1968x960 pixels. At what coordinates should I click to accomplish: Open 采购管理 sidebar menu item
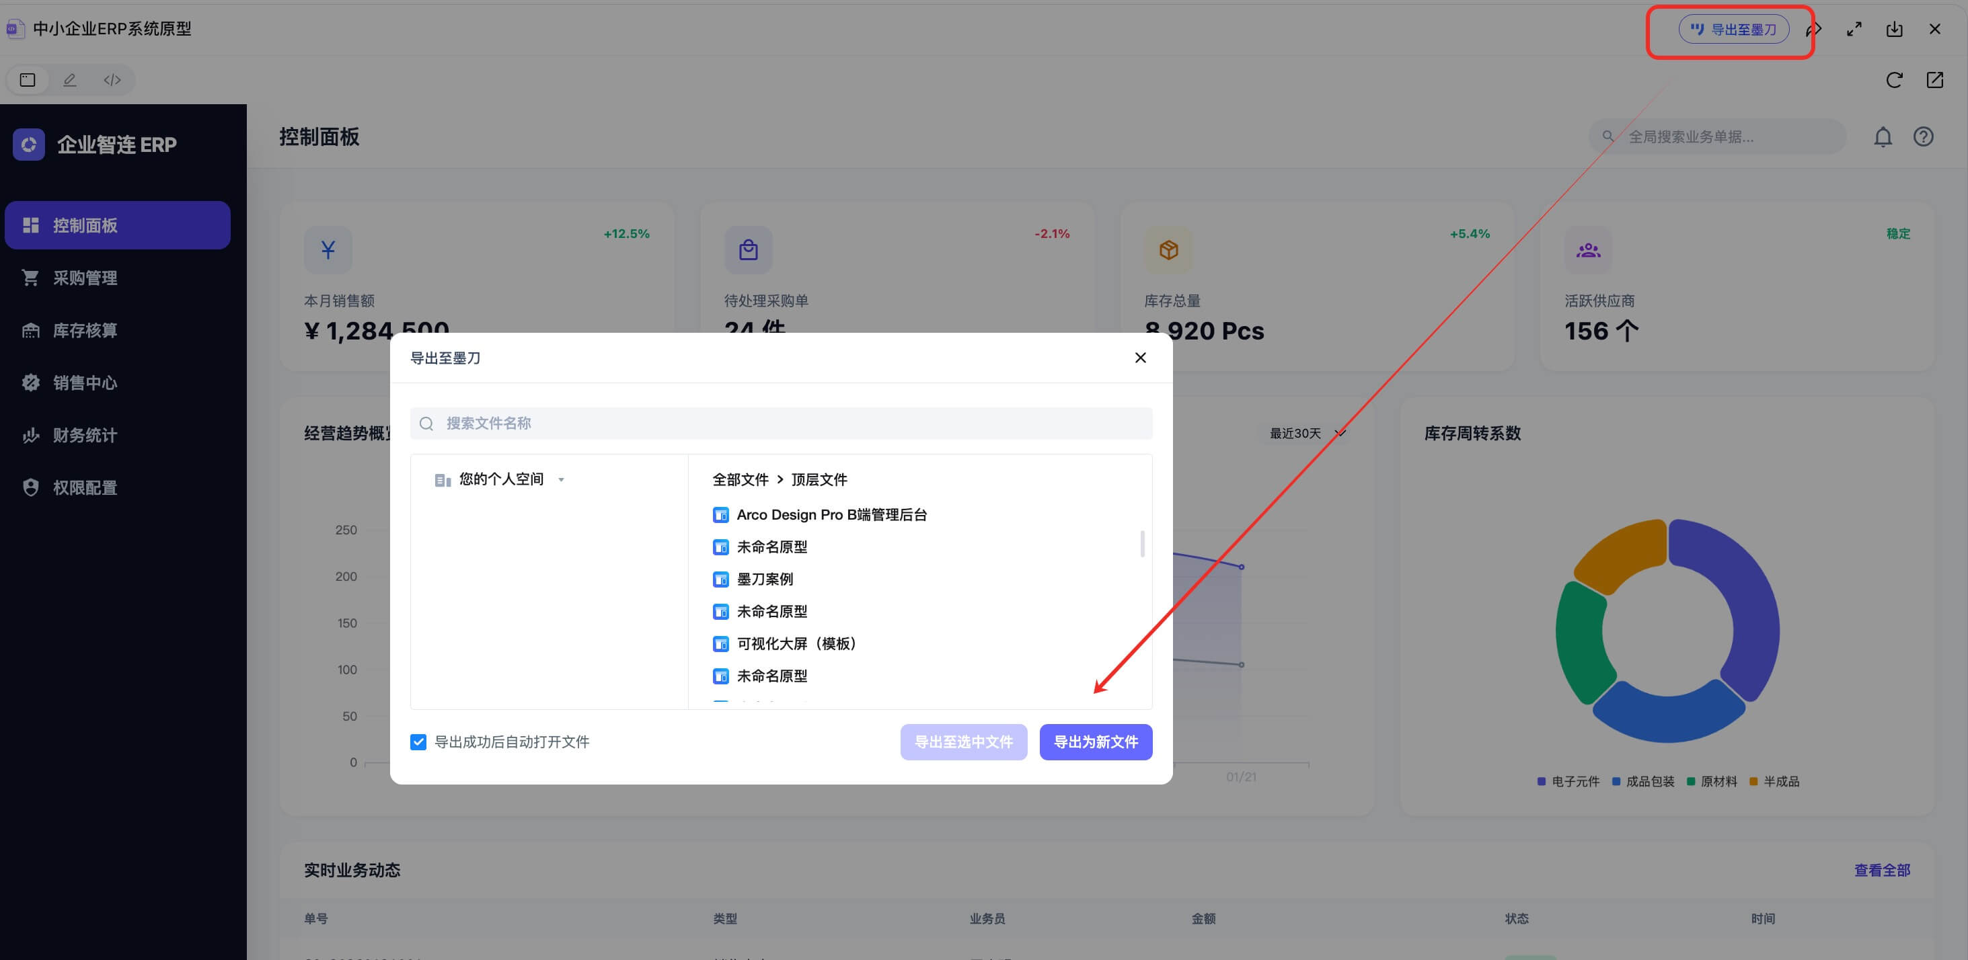(85, 278)
